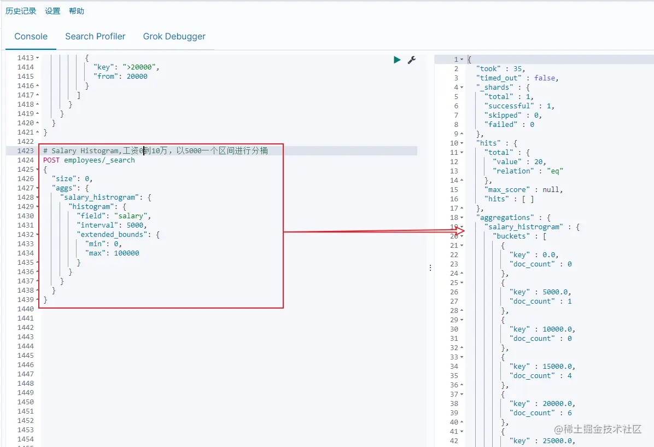The height and width of the screenshot is (447, 654).
Task: Collapse _shards block at output line 4
Action: (x=462, y=88)
